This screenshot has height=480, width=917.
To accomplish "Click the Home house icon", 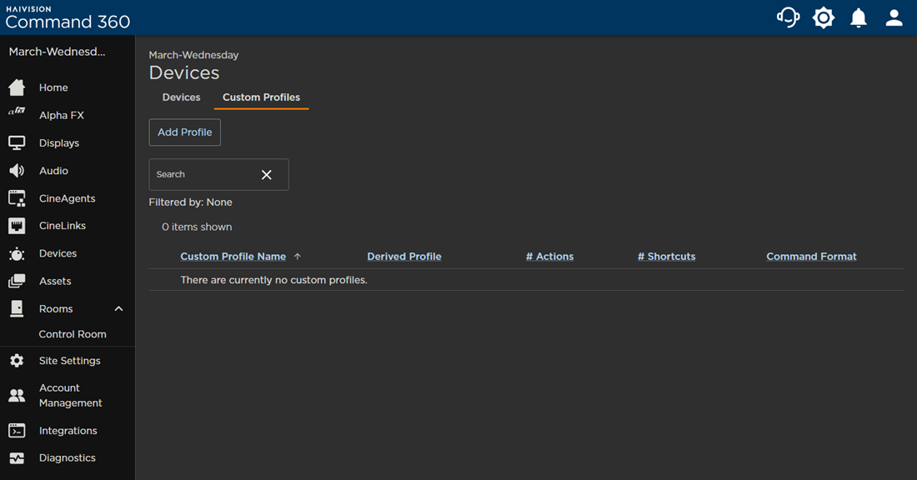I will [x=17, y=87].
